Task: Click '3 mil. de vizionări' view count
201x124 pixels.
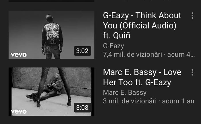Action: (130, 101)
